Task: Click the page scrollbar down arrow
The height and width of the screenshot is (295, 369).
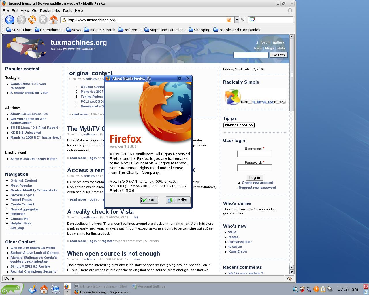Action: 291,272
